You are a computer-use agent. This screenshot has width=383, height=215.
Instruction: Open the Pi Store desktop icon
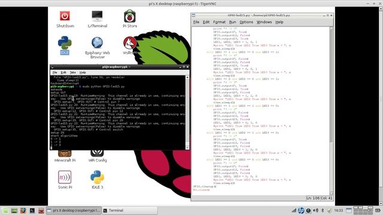coord(130,19)
